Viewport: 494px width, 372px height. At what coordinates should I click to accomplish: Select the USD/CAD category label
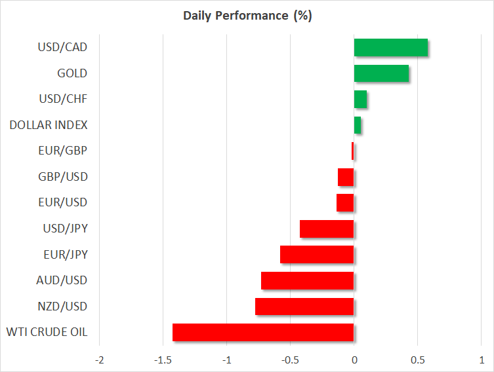(x=63, y=47)
